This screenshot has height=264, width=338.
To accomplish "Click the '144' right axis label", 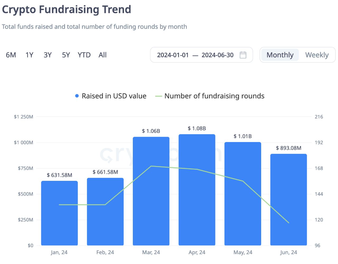I will [x=319, y=194].
